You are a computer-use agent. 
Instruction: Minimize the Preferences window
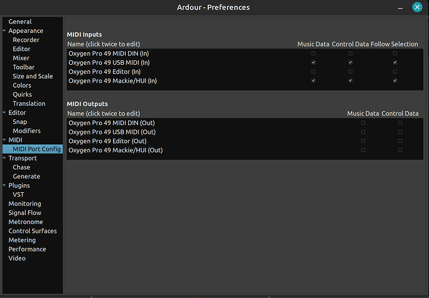click(400, 7)
